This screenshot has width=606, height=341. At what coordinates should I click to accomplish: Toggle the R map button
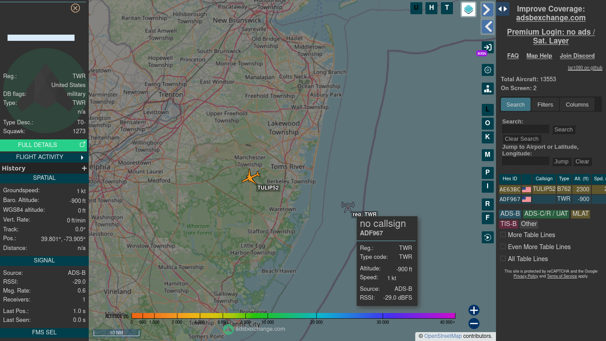tap(488, 204)
